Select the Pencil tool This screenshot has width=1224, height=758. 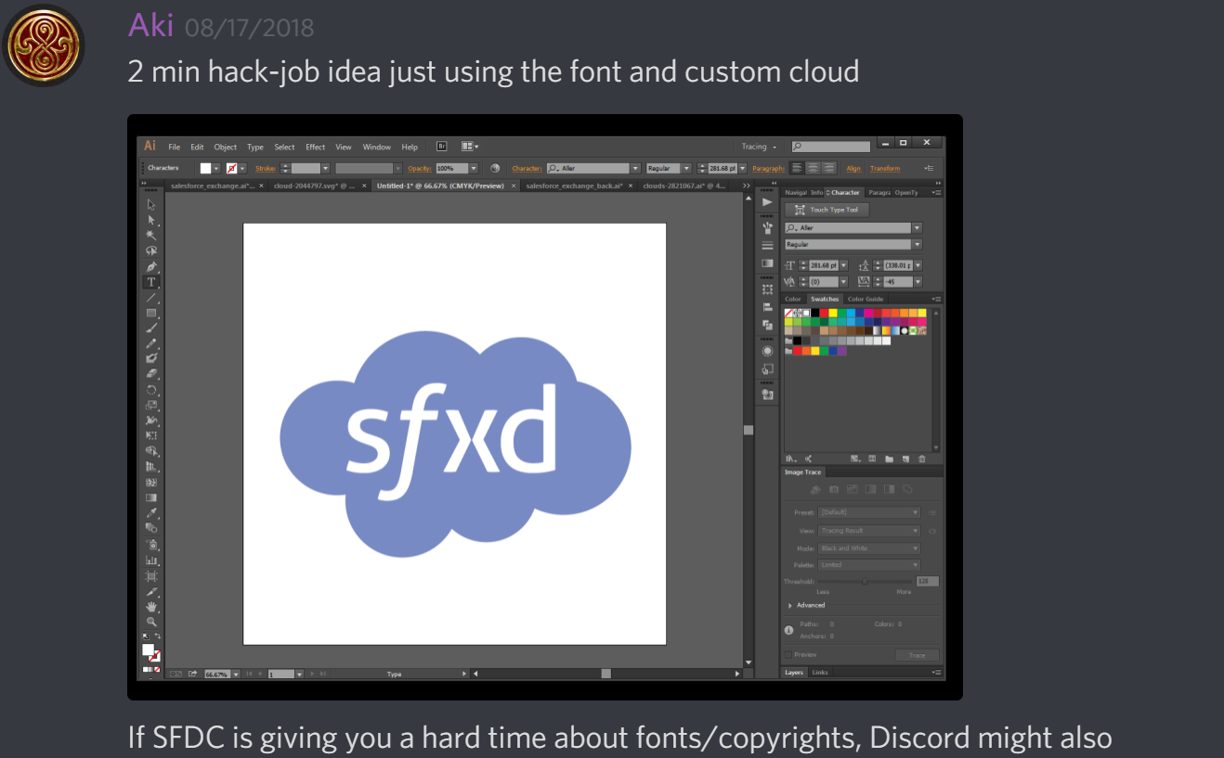[x=151, y=343]
